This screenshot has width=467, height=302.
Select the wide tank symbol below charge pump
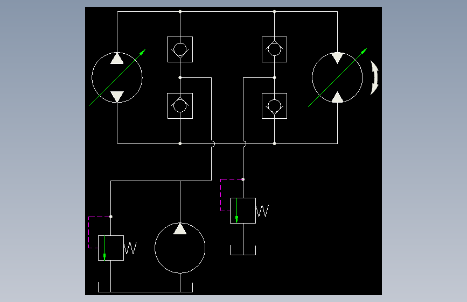(145, 287)
